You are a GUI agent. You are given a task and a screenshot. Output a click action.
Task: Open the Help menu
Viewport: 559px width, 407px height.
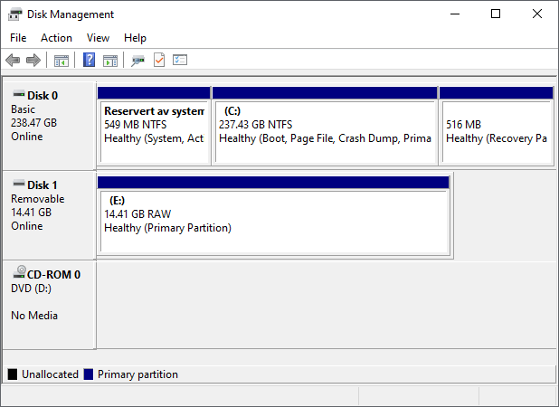pyautogui.click(x=135, y=38)
